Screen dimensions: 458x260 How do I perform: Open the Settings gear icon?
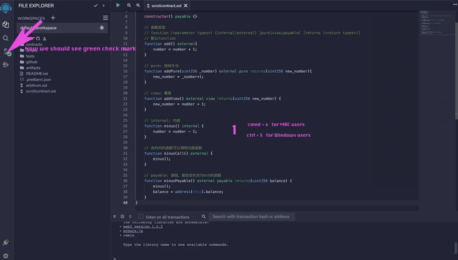tap(6, 256)
